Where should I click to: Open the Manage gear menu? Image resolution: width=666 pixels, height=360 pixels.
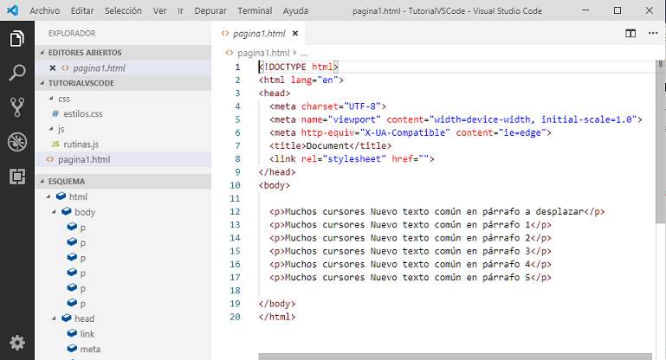point(17,343)
